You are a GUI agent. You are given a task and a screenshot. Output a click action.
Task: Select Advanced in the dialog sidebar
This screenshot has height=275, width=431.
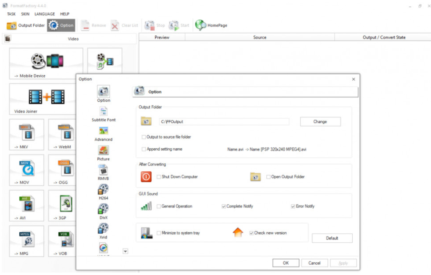tap(104, 133)
